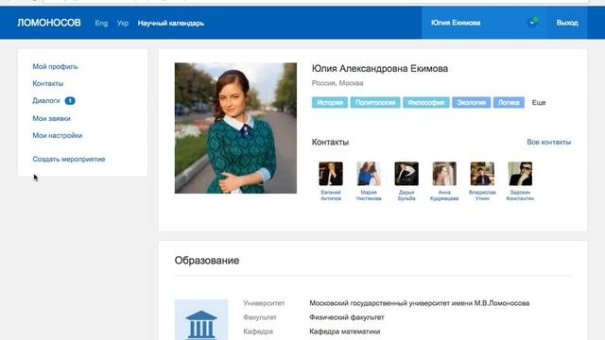Click the Контакты section heading

click(x=330, y=143)
